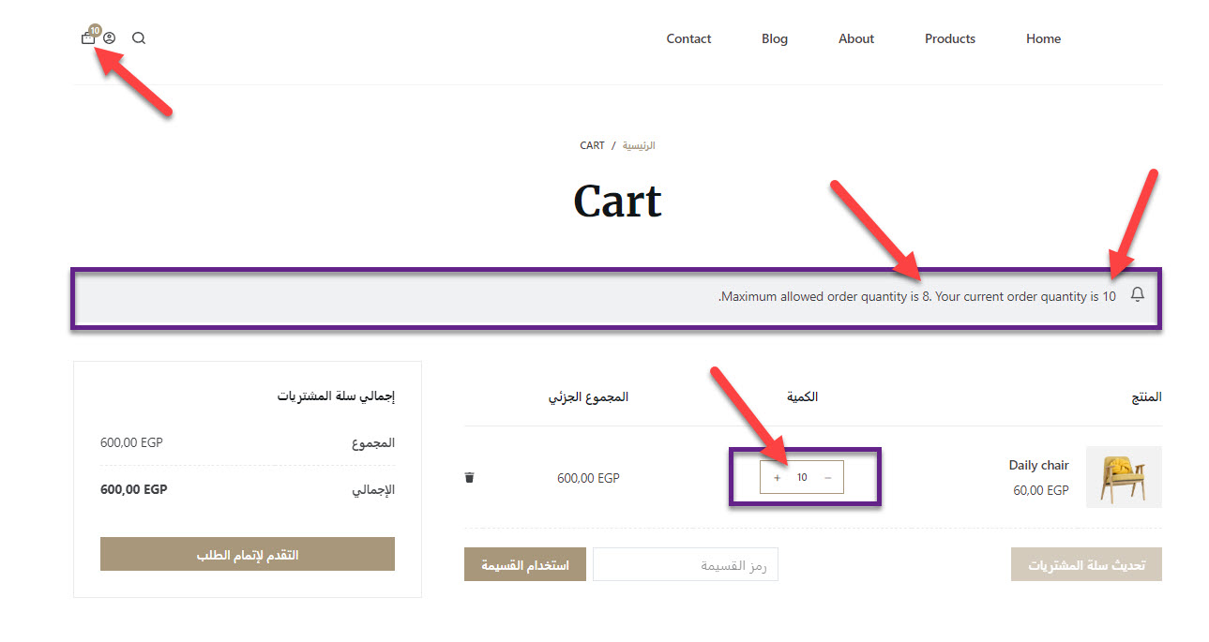Viewport: 1209px width, 642px height.
Task: Click the التقدم لإتمام الطلب checkout button
Action: pos(248,554)
